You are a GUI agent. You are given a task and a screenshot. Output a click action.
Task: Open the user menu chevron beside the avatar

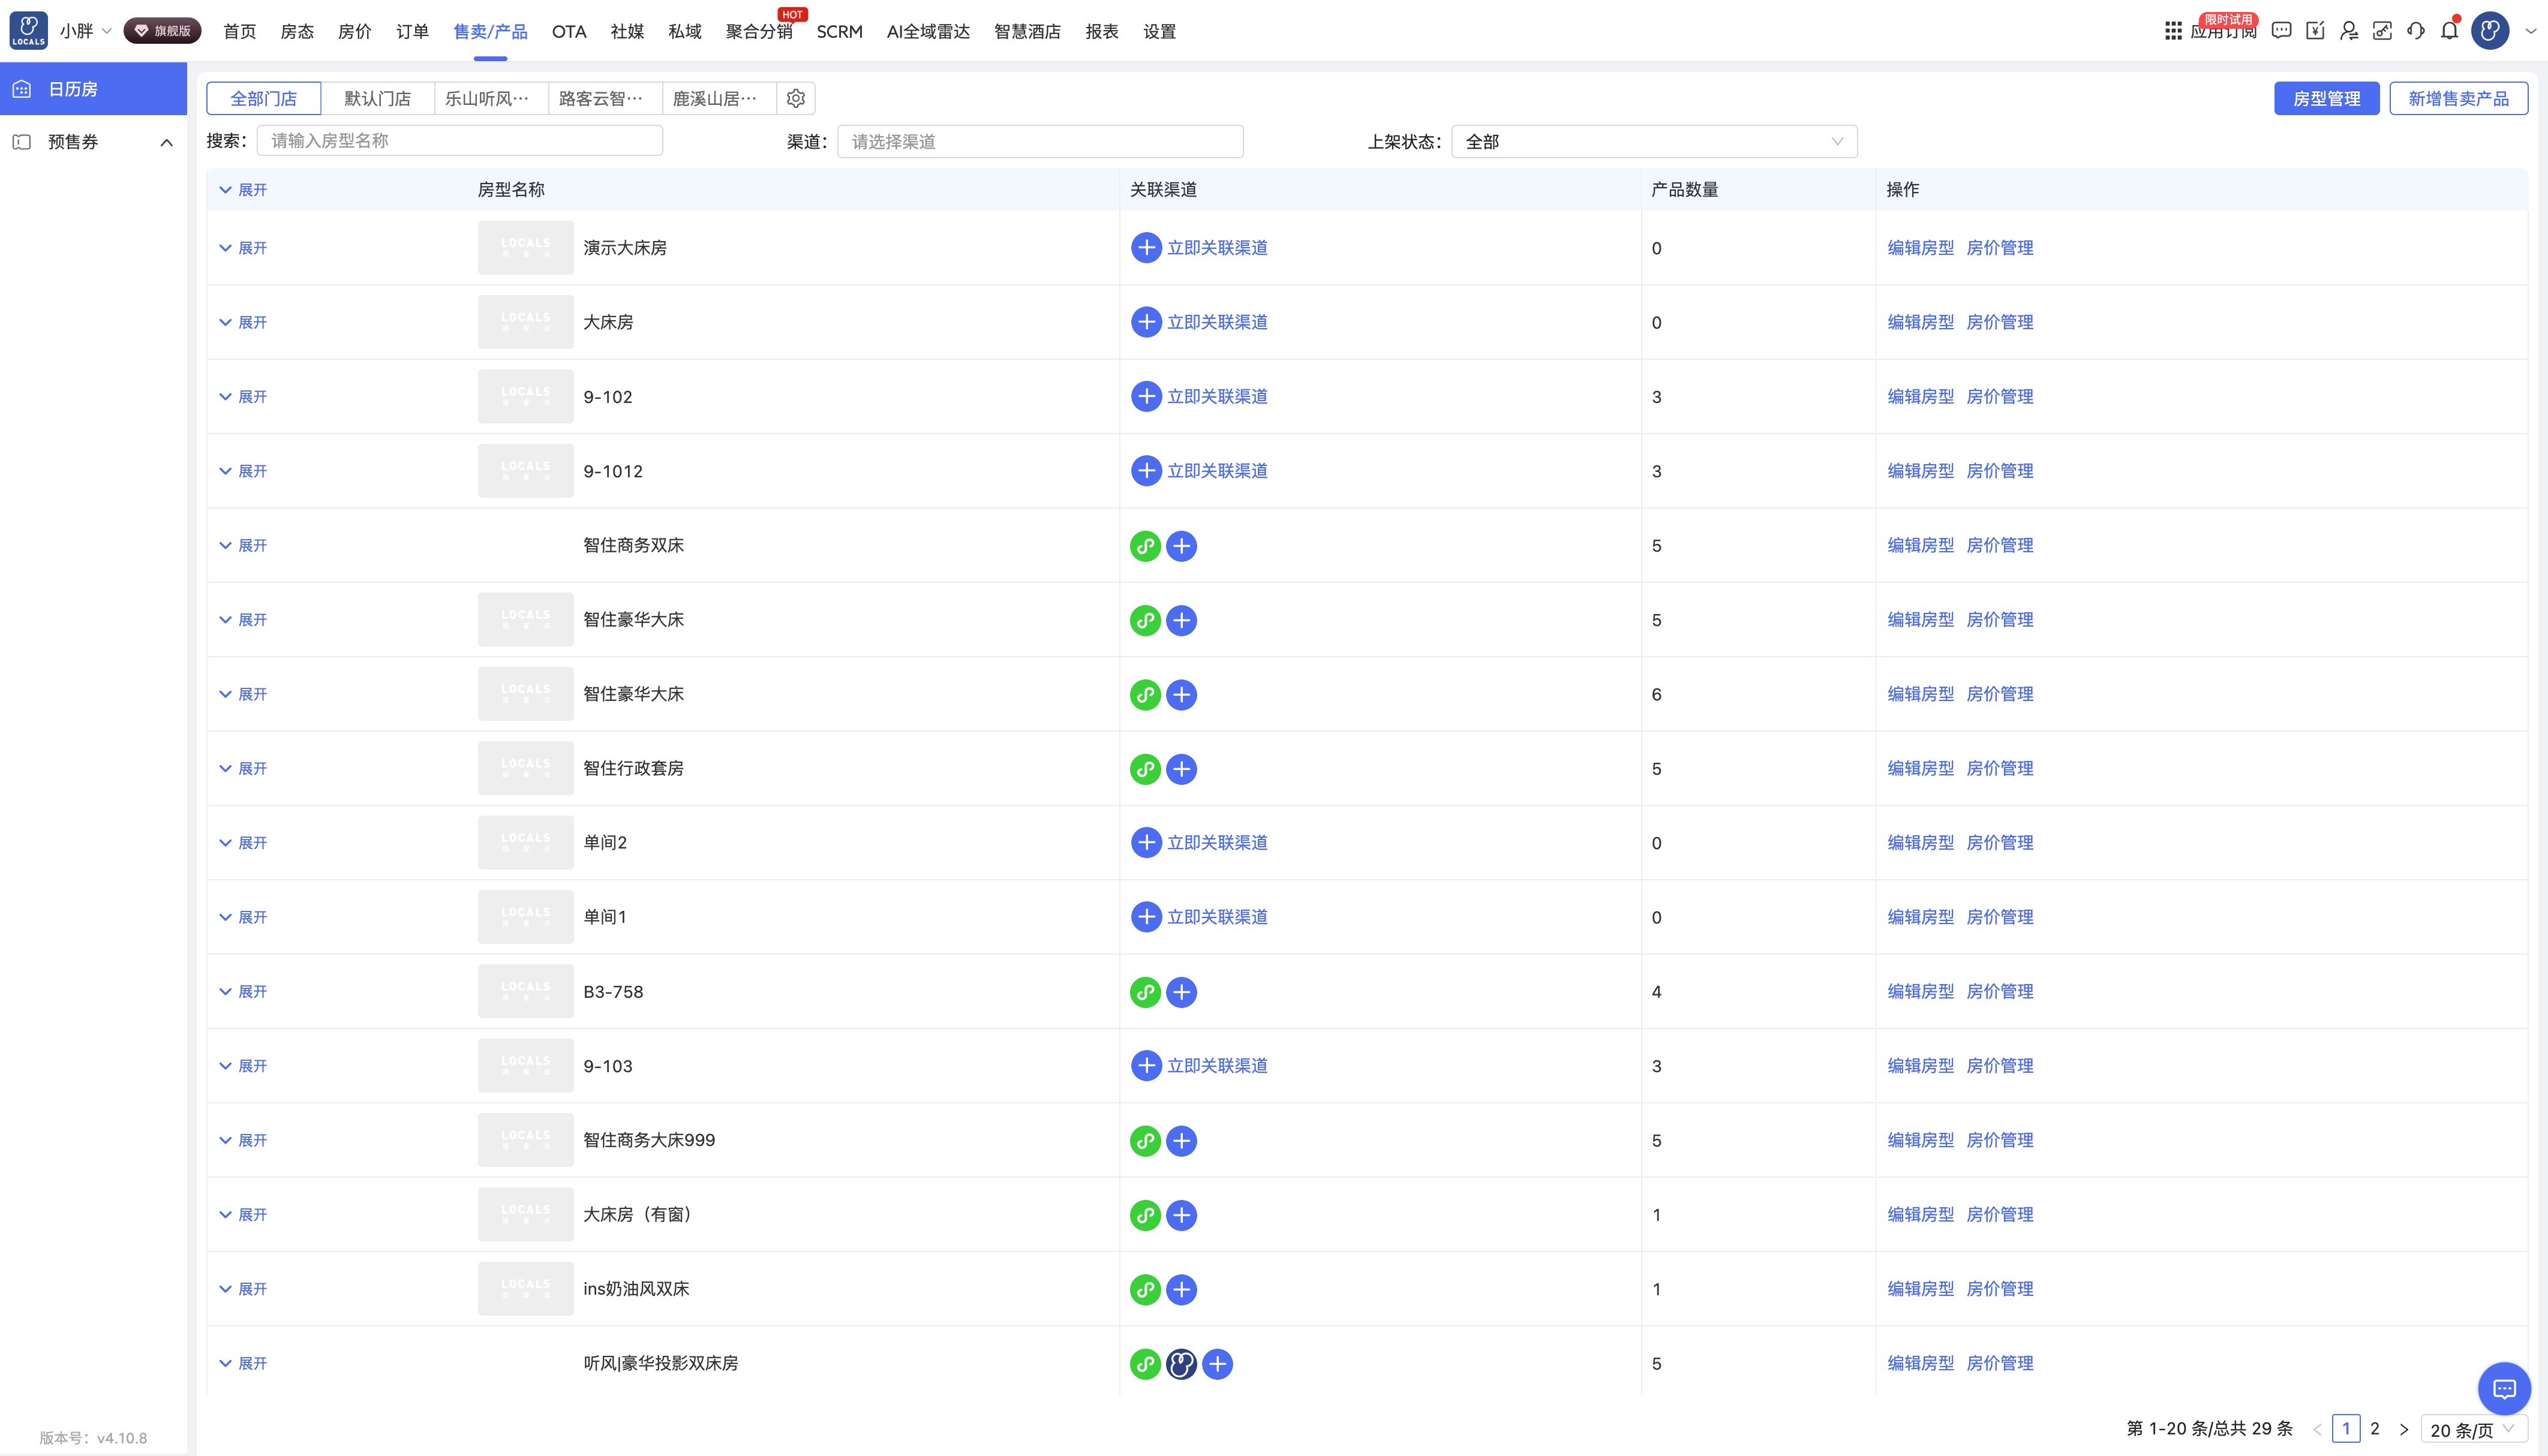(x=2530, y=31)
